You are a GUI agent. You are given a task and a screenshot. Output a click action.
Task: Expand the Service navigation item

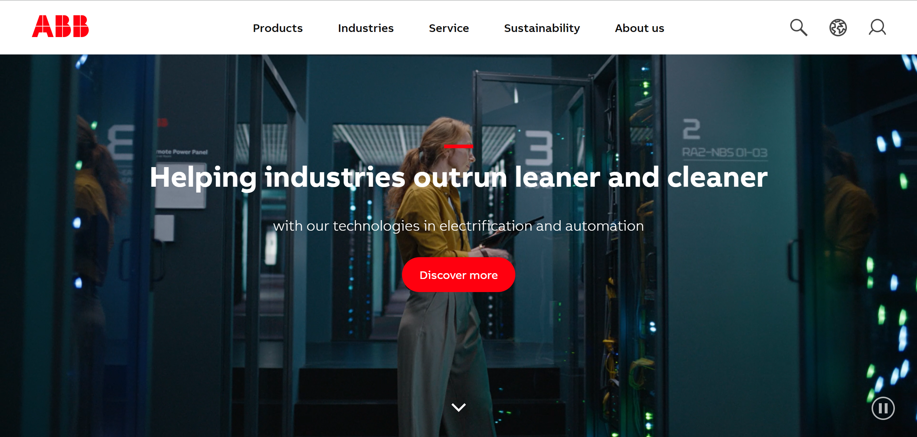click(x=449, y=28)
